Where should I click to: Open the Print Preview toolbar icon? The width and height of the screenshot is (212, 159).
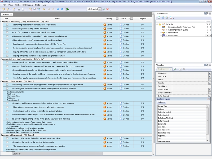point(23,9)
